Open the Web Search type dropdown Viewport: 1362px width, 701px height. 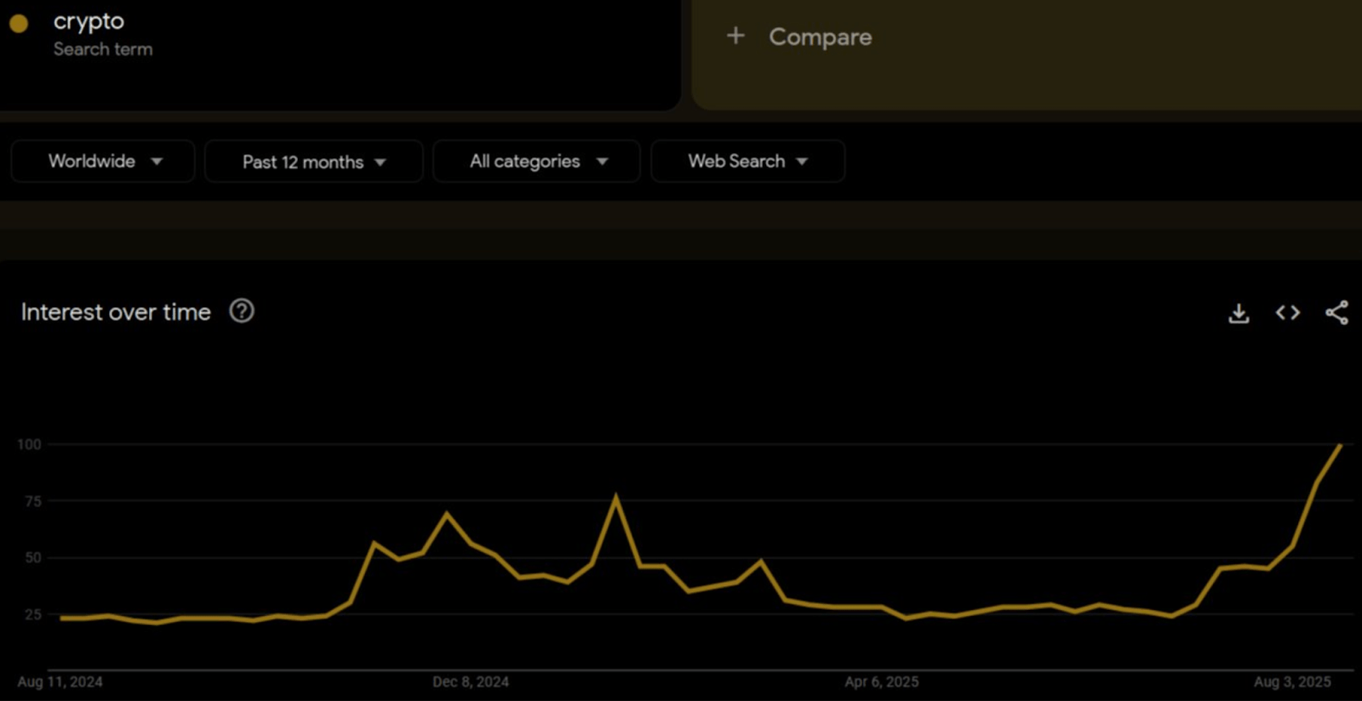pos(747,162)
